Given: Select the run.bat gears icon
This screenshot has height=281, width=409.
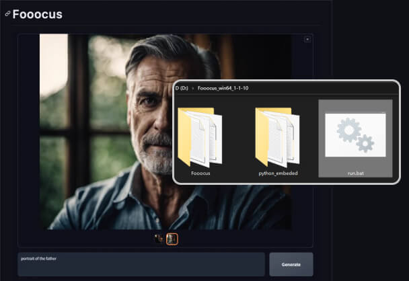Looking at the screenshot, I should [x=355, y=134].
